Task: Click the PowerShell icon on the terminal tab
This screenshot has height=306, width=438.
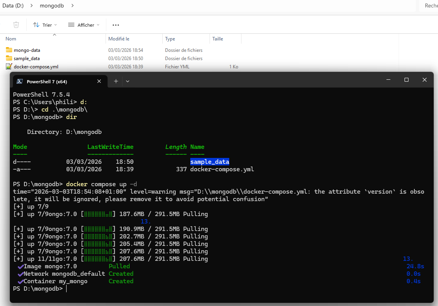Action: coord(20,81)
